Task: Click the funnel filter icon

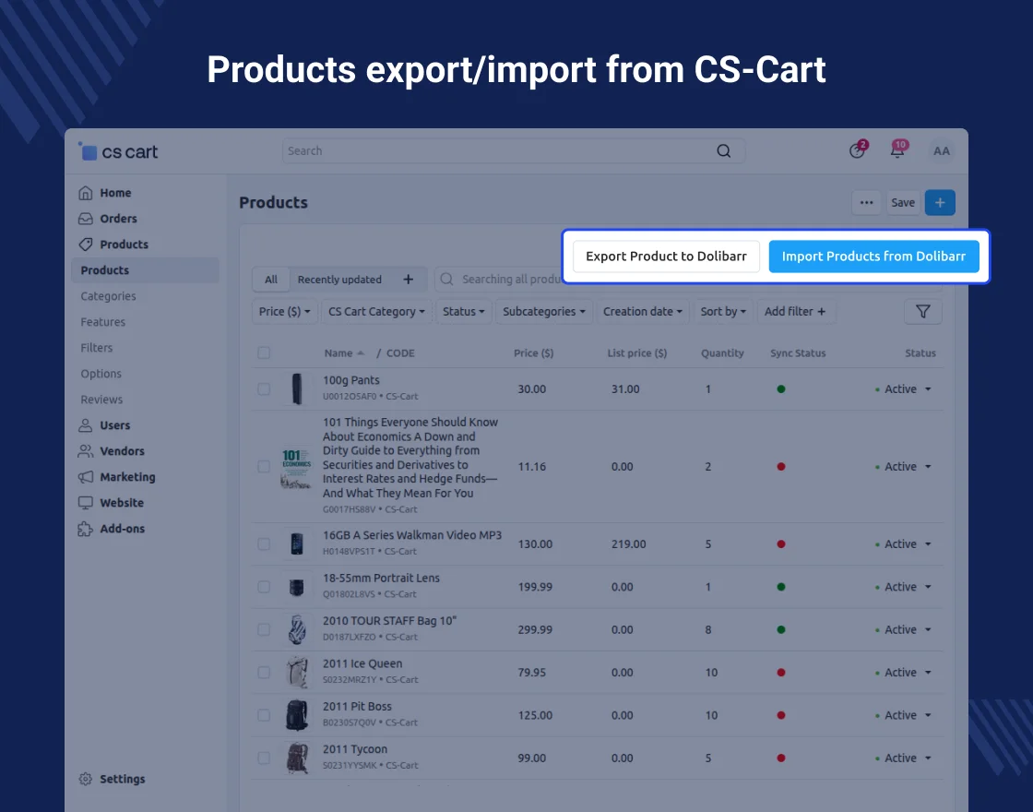Action: click(922, 312)
